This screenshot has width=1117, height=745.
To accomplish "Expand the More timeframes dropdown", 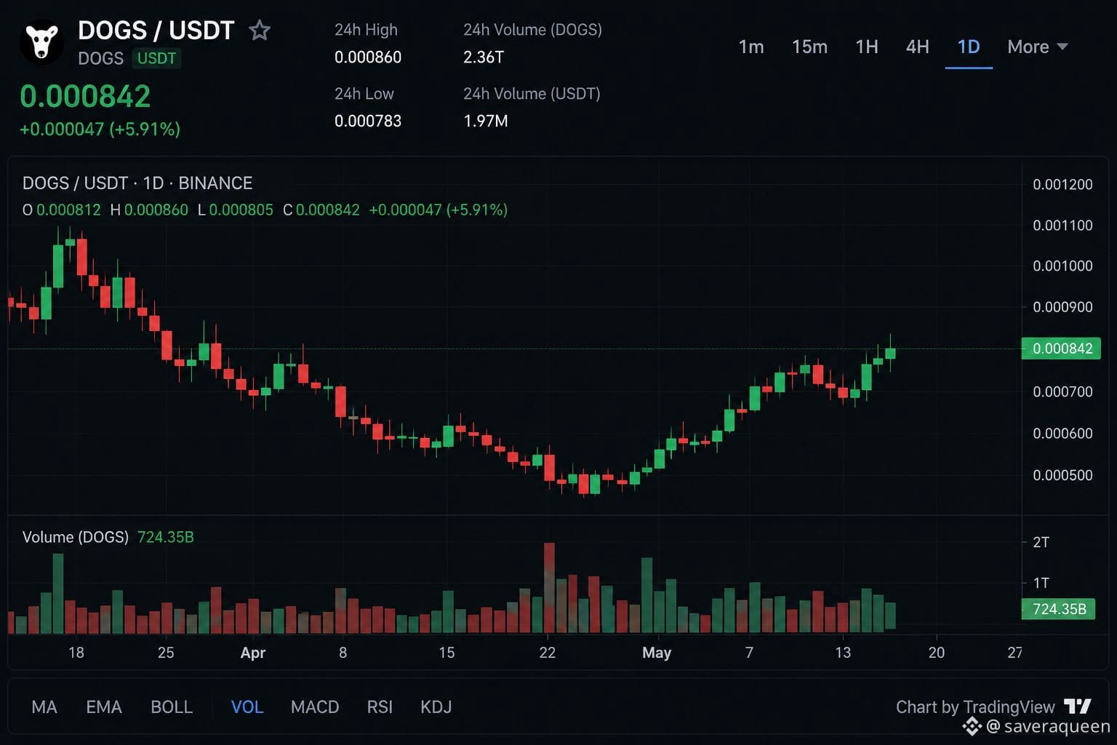I will coord(1038,47).
